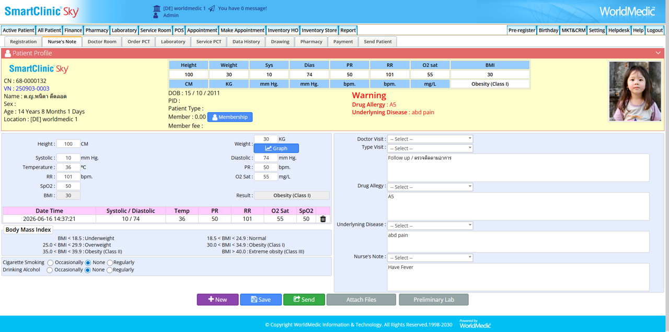The image size is (669, 332).
Task: Open the Send Patient tab
Action: (378, 42)
